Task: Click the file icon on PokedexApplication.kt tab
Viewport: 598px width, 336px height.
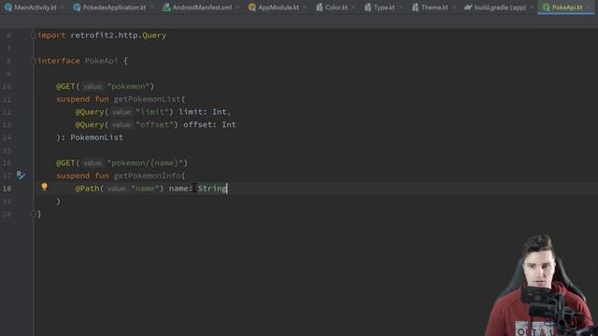Action: click(x=77, y=7)
